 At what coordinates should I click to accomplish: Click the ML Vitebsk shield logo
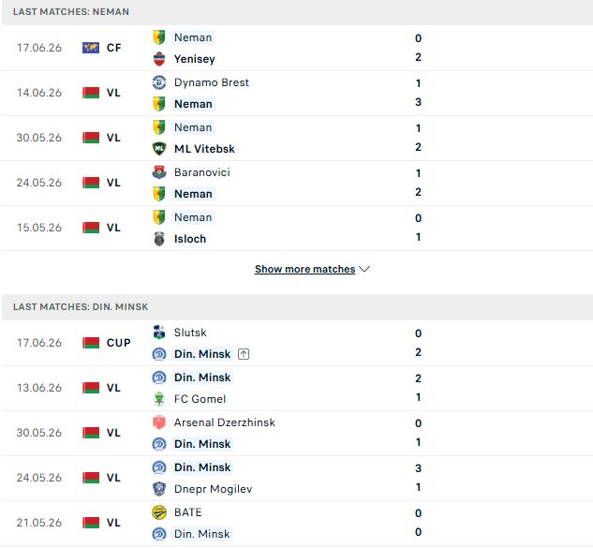tap(159, 149)
